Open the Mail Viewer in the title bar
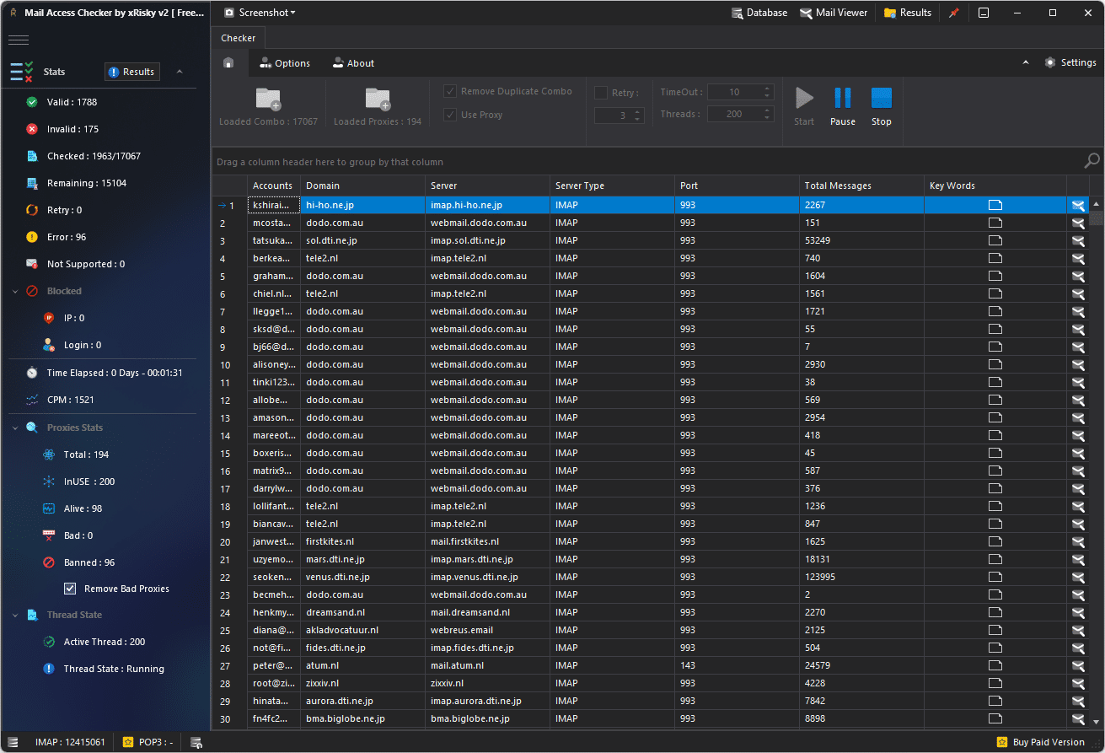 (x=834, y=13)
